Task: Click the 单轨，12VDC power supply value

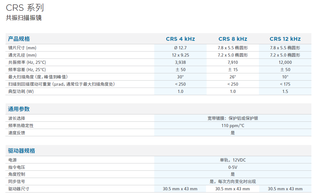Action: (233, 160)
